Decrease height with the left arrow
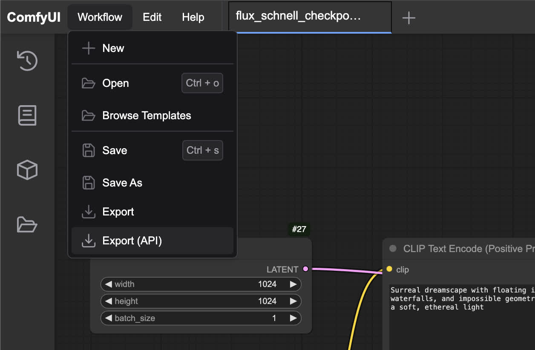 (109, 301)
